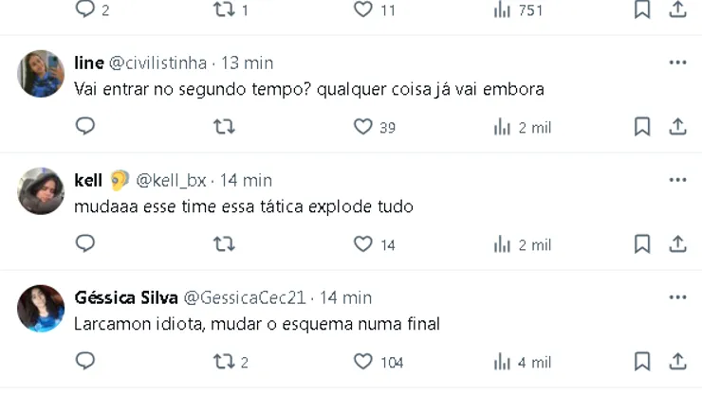Open more options on Géssica Silva's tweet
Image resolution: width=702 pixels, height=394 pixels.
tap(677, 297)
